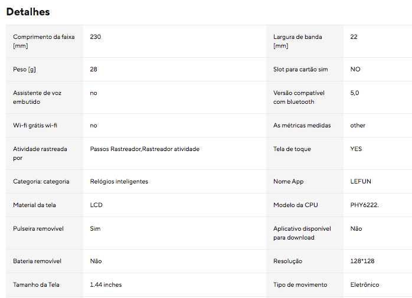
Task: Select the Tamanho da Tela 1.44 inches value
Action: pyautogui.click(x=106, y=284)
